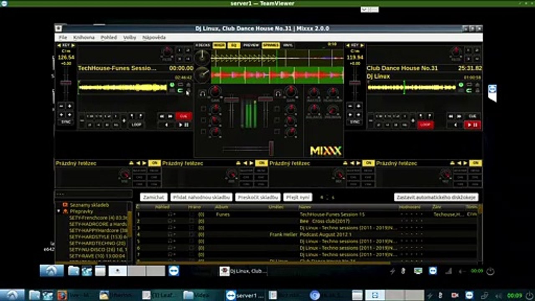Click the Přejít nyní button
Viewport: 535px width, 301px height.
[298, 197]
